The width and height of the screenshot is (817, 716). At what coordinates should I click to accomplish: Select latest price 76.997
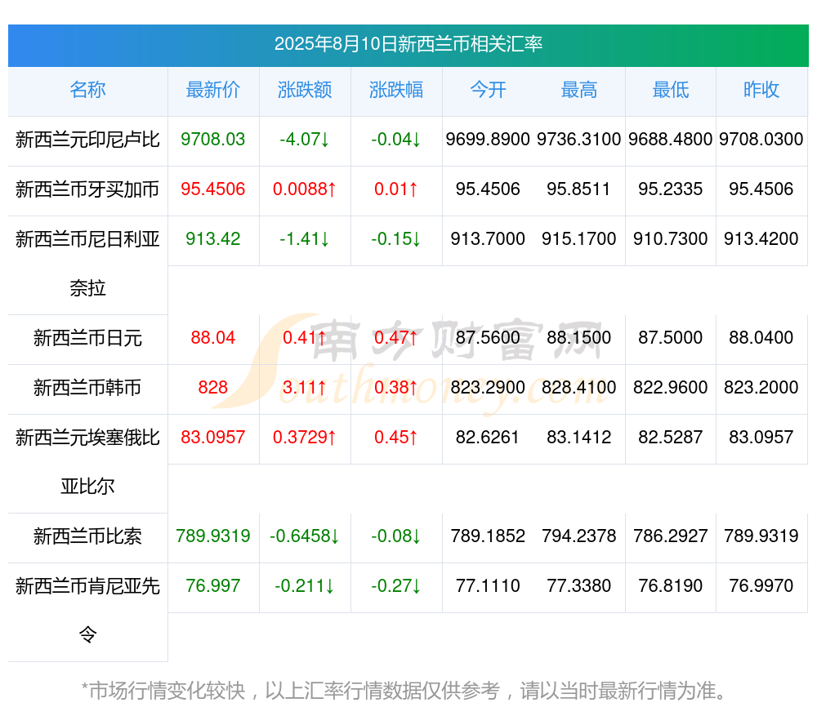pos(213,586)
